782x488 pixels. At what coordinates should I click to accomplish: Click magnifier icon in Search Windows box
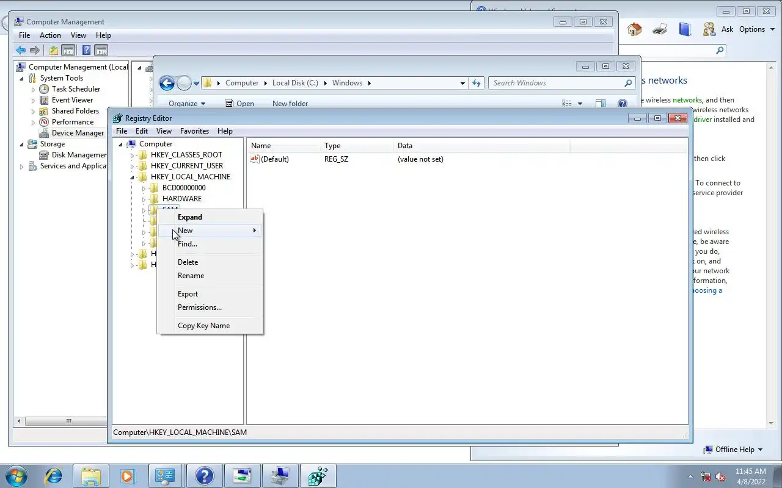(x=628, y=83)
